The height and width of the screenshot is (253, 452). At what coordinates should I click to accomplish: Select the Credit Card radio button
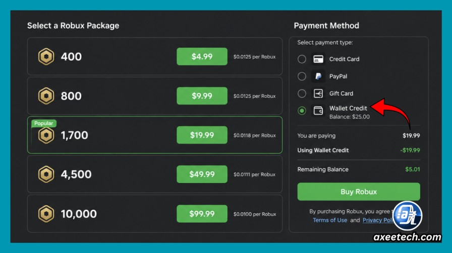coord(302,59)
